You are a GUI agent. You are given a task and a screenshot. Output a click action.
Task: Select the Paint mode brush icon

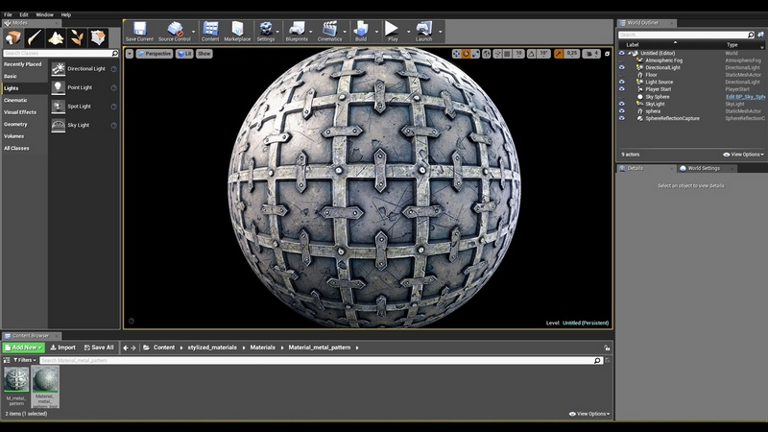tap(34, 37)
